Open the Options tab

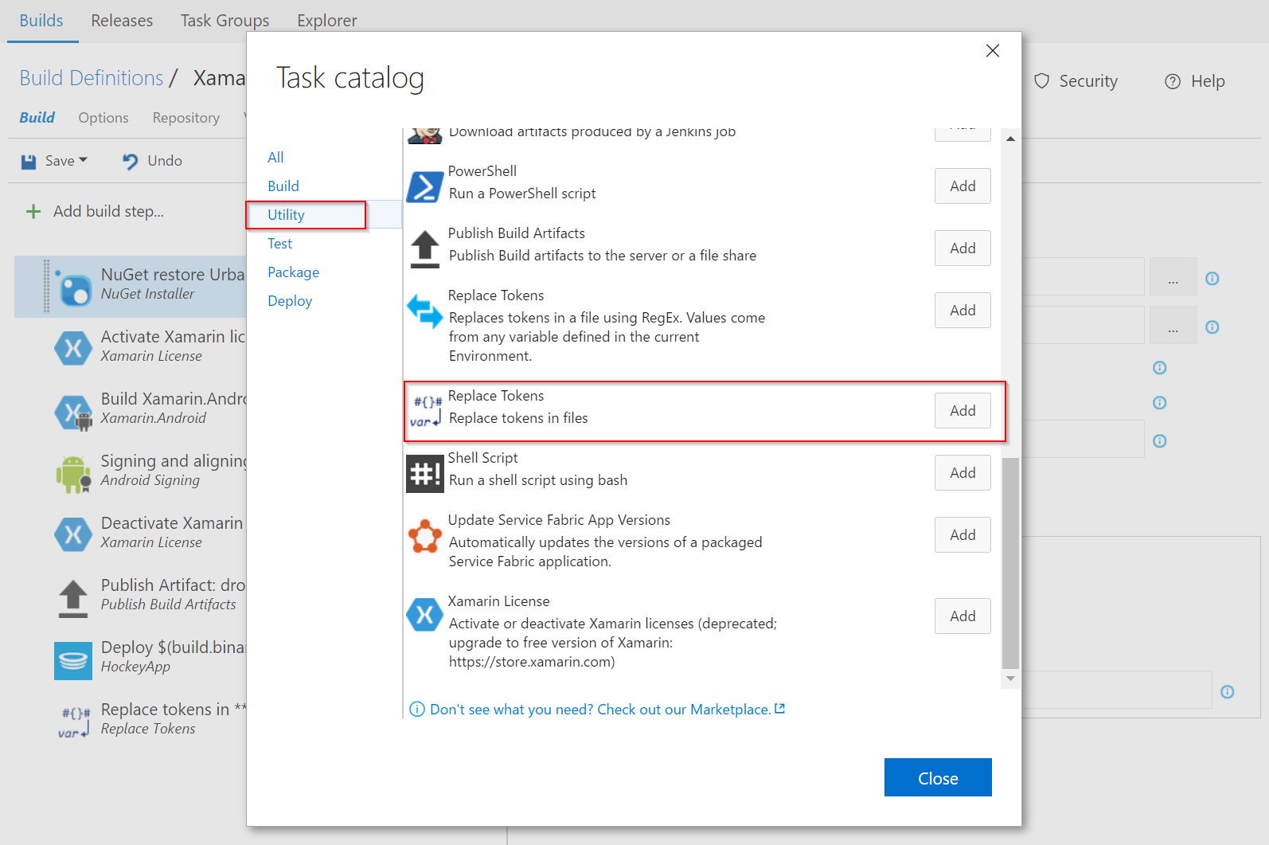point(103,118)
